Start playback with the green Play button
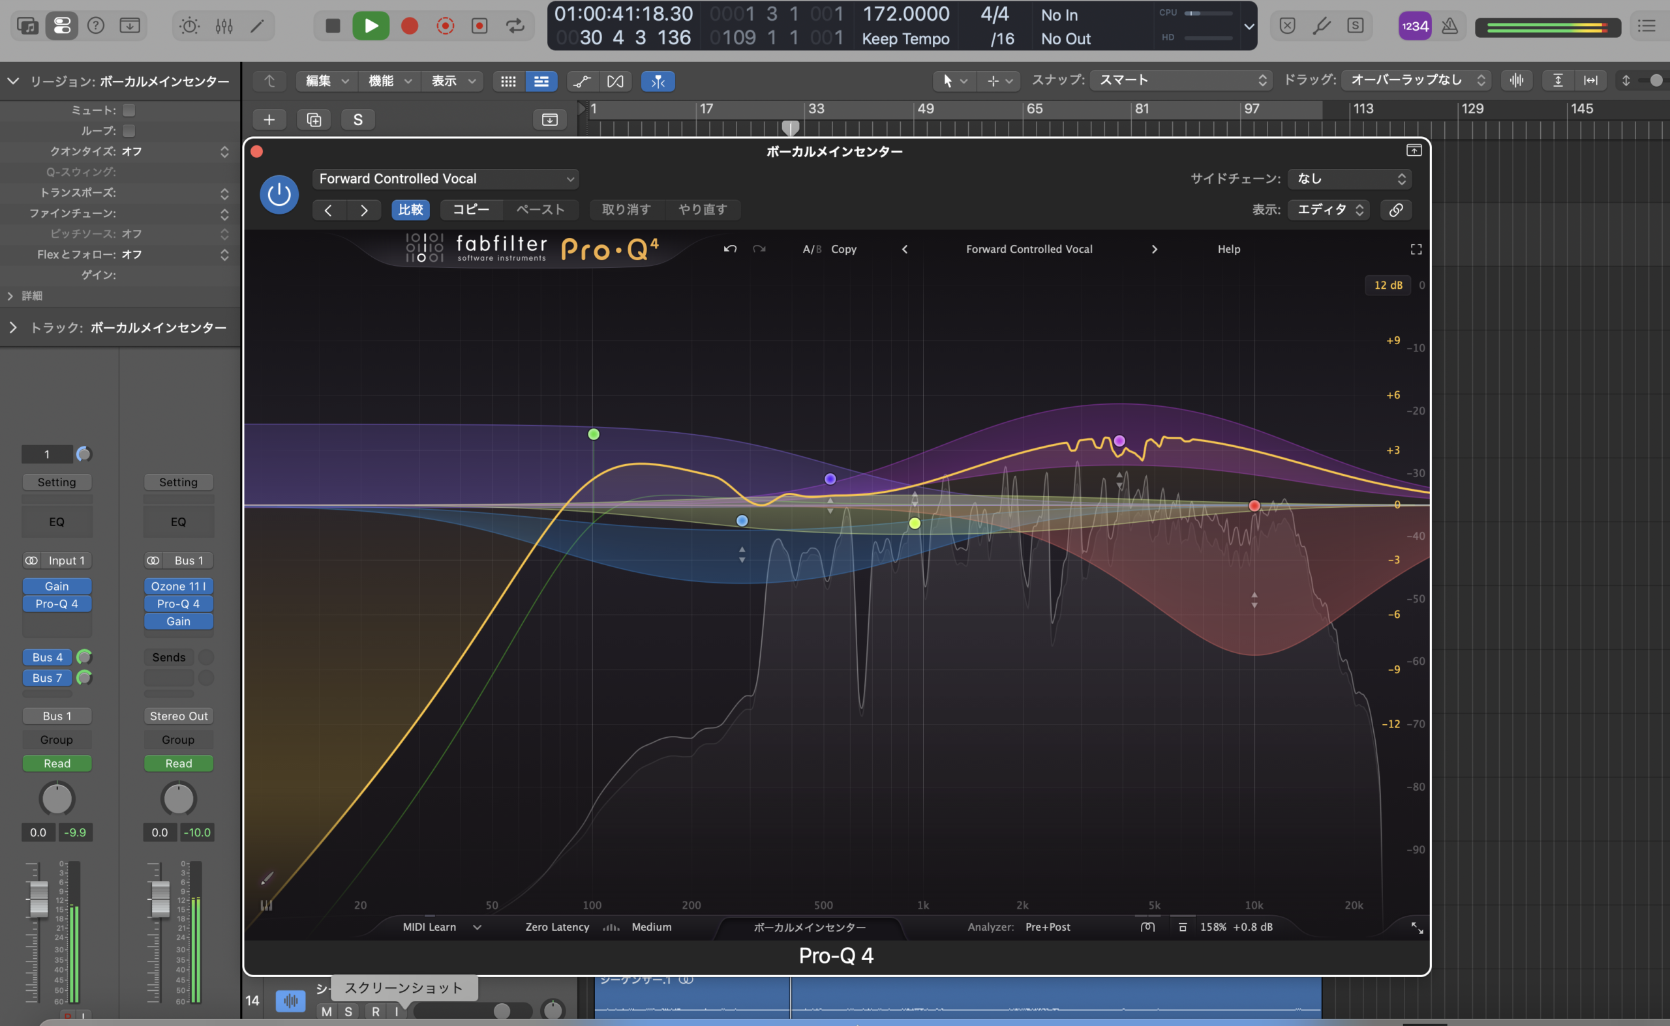The height and width of the screenshot is (1026, 1670). 371,26
